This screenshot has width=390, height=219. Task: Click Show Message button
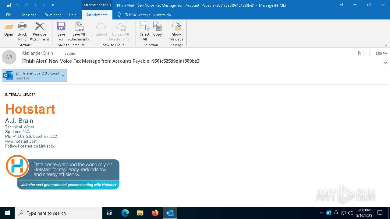point(176,32)
